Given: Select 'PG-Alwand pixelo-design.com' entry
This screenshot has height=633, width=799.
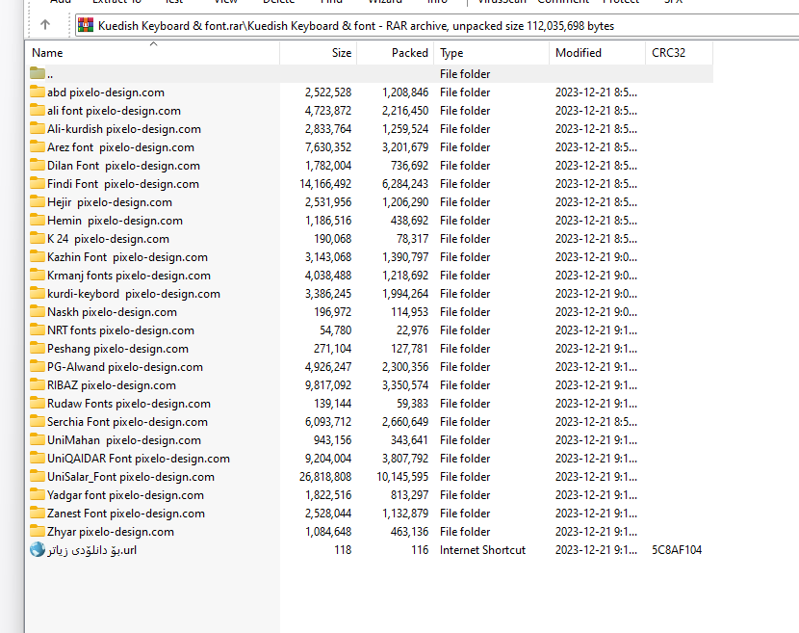Looking at the screenshot, I should click(x=125, y=367).
